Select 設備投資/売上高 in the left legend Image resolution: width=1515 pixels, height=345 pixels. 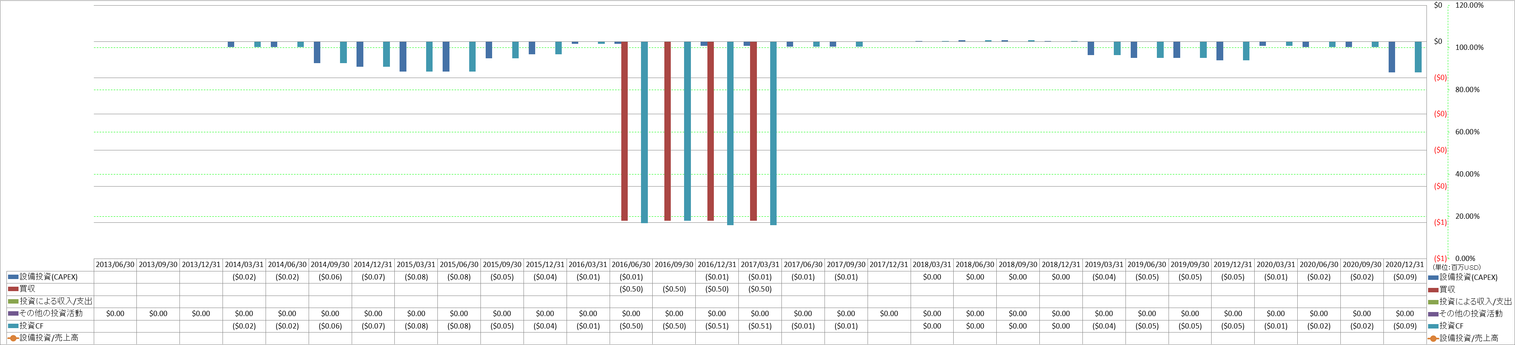click(49, 338)
